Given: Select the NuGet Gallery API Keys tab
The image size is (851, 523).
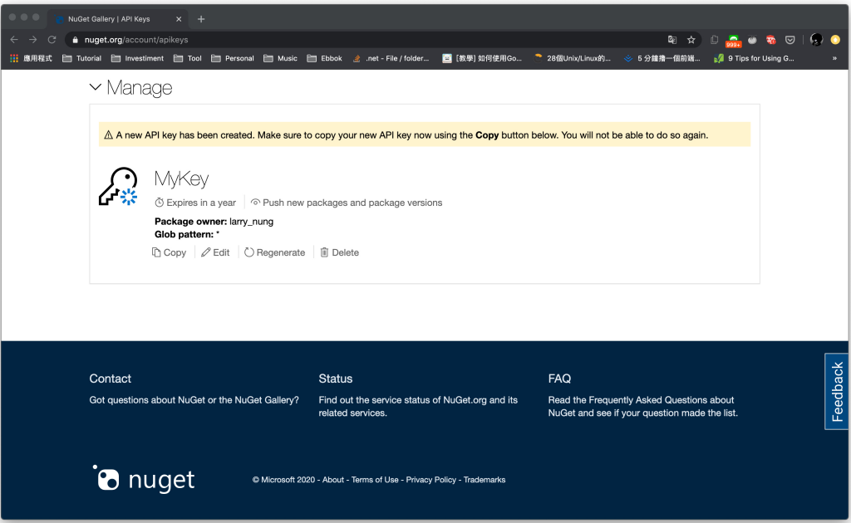Looking at the screenshot, I should click(x=117, y=19).
